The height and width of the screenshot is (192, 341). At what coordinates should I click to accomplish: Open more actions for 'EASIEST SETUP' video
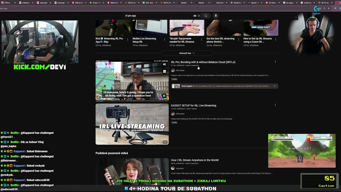[x=275, y=105]
